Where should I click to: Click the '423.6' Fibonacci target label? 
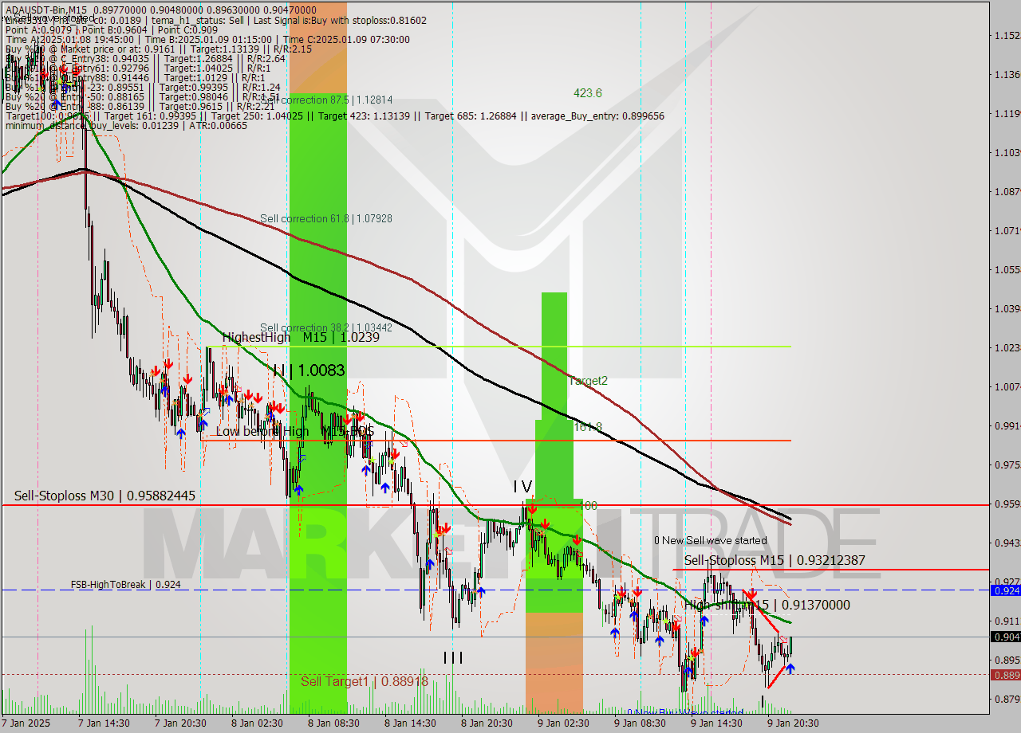[x=588, y=93]
